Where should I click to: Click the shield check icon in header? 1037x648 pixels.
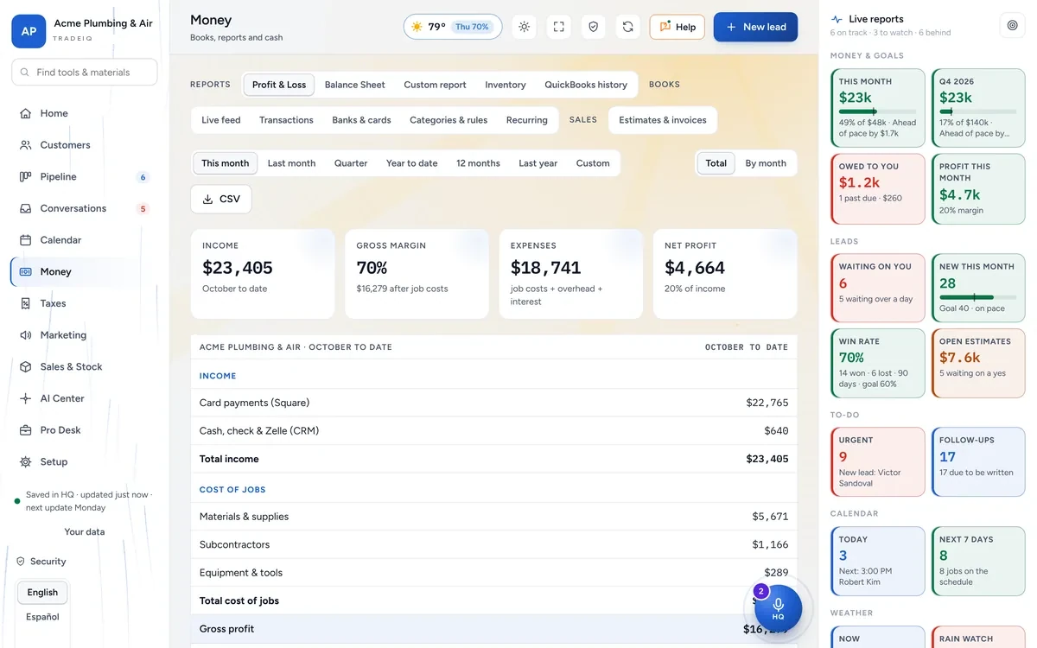(593, 27)
